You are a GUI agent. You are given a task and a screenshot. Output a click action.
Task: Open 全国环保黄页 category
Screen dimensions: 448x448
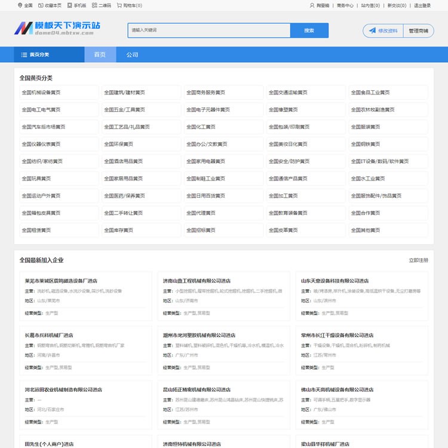[x=141, y=144]
